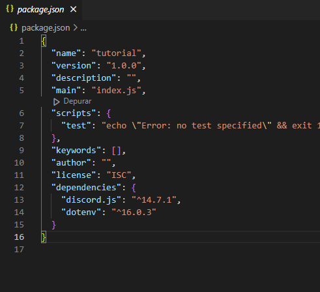The image size is (320, 292).
Task: Expand the breadcrumb chevron after package.json
Action: point(75,28)
